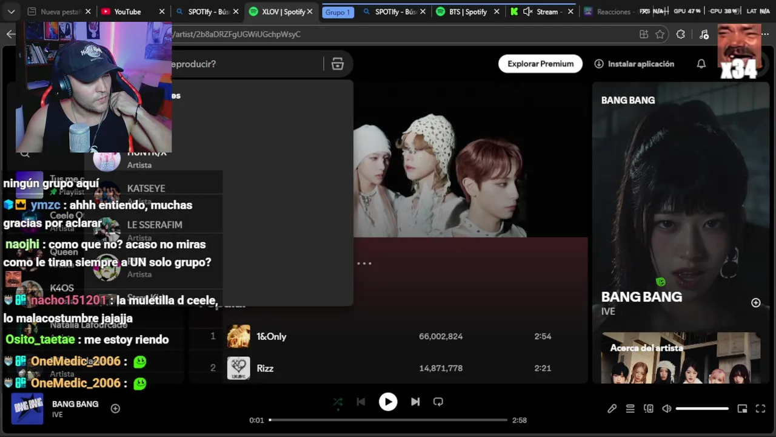This screenshot has width=776, height=437.
Task: Seek within the song progress bar
Action: click(388, 420)
